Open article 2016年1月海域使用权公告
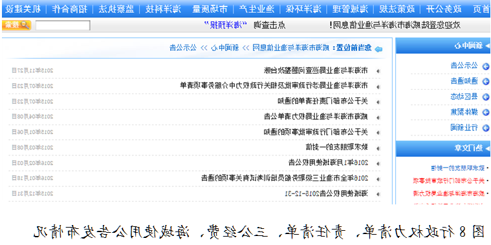Viewport: 491px width, 245px height. 328,162
